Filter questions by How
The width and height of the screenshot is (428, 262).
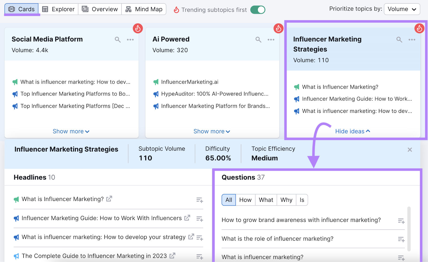pos(245,200)
